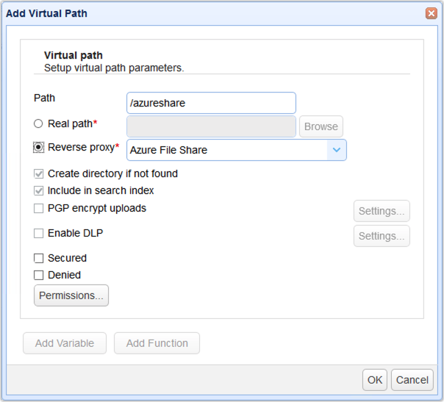This screenshot has width=444, height=402.
Task: Confirm with the OK button
Action: click(x=375, y=380)
